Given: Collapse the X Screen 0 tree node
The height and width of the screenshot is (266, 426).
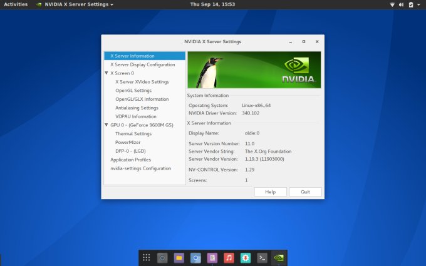Looking at the screenshot, I should coord(106,73).
